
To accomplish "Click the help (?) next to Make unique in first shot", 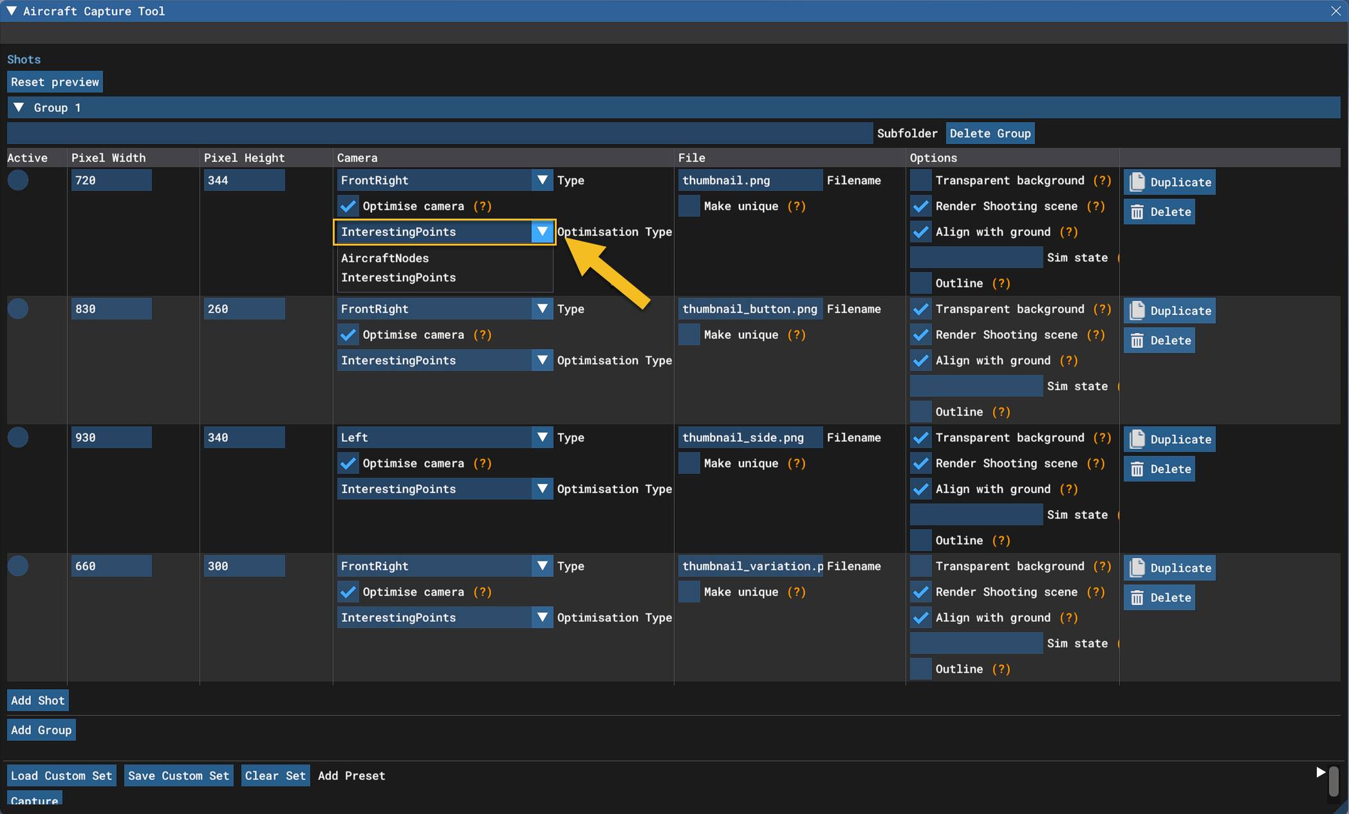I will point(796,206).
